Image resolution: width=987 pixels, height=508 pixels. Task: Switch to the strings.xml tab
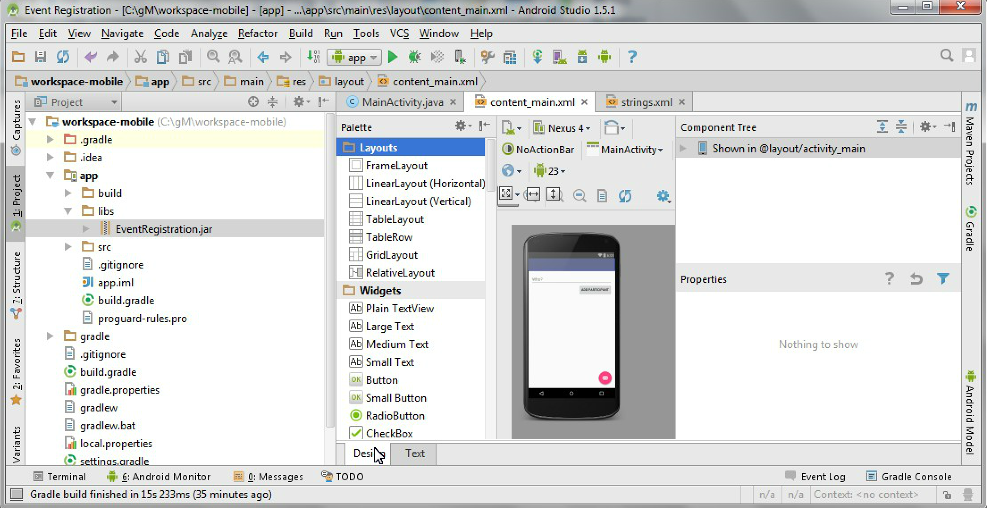coord(646,102)
